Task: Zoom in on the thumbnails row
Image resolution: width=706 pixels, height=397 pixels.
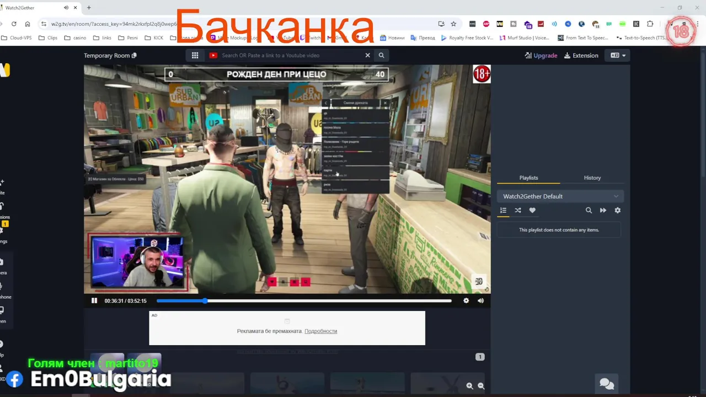Action: tap(469, 387)
